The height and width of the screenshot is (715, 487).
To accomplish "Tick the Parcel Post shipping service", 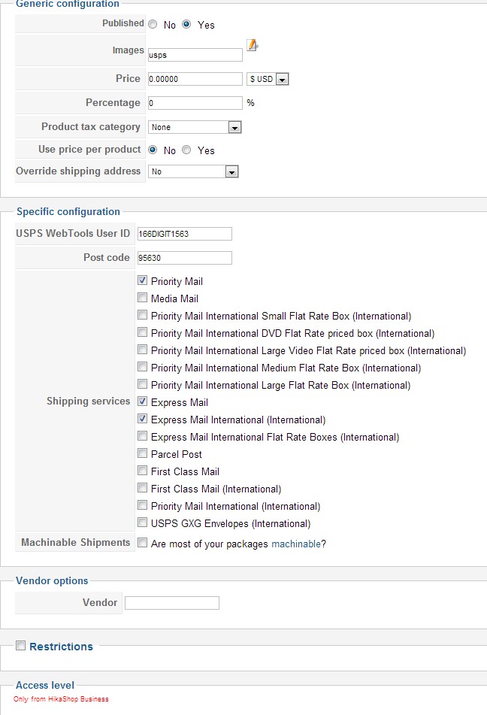I will (x=143, y=453).
